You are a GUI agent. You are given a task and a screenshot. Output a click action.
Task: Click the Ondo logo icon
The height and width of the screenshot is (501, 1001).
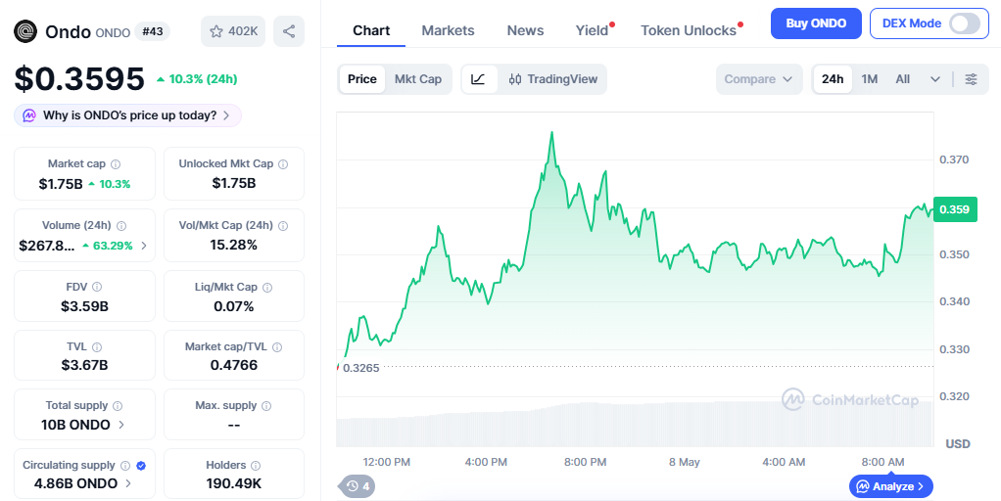pos(25,31)
